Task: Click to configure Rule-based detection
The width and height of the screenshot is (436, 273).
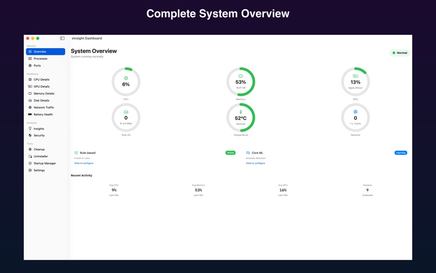Action: pyautogui.click(x=83, y=163)
